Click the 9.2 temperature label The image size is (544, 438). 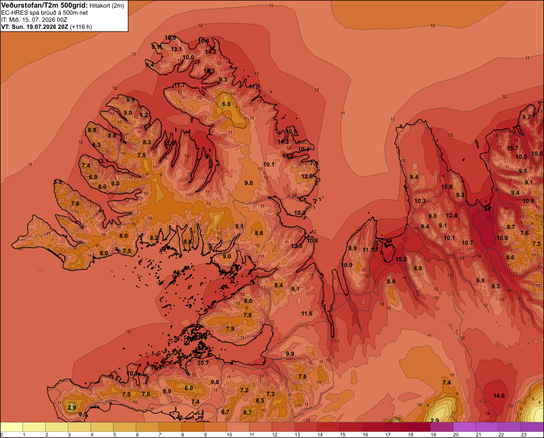click(x=144, y=115)
